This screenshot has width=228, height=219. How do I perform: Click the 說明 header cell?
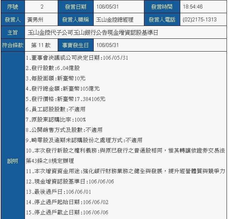(x=13, y=161)
